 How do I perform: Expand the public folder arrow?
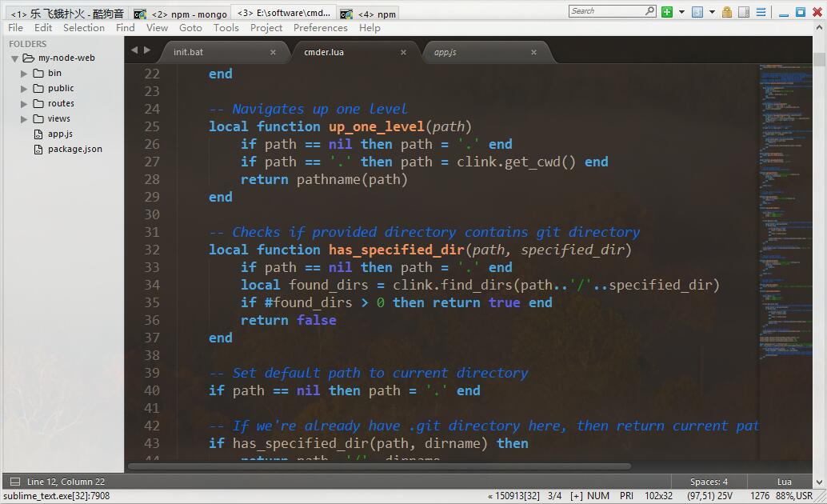click(x=24, y=89)
